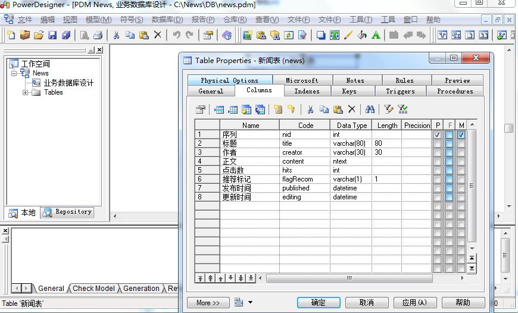The image size is (518, 313).
Task: Click the Print icon in main toolbar
Action: click(98, 35)
